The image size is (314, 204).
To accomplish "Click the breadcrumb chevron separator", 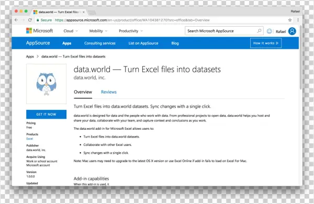I will (x=38, y=56).
